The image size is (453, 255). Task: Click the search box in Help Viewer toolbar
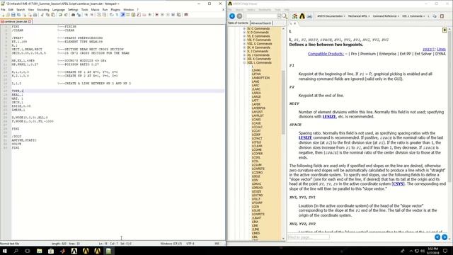[x=261, y=16]
